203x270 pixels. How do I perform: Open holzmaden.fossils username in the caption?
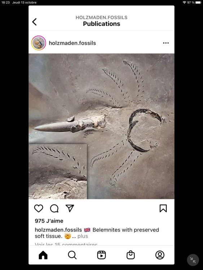tap(58, 230)
